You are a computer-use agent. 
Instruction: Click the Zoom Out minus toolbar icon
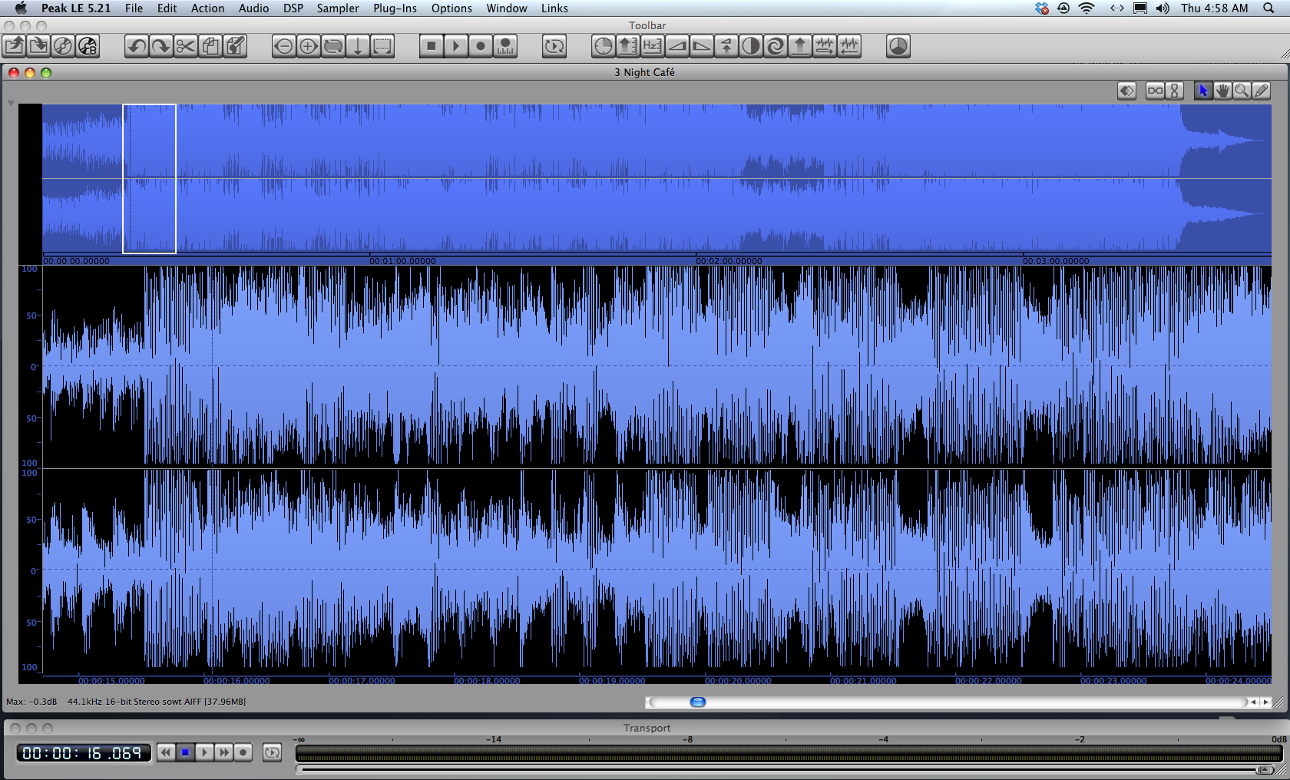point(283,47)
